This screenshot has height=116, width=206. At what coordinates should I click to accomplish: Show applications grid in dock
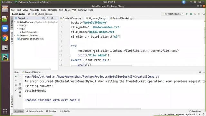coord(5,111)
